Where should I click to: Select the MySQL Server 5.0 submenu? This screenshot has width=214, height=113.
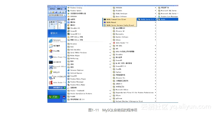click(147, 20)
